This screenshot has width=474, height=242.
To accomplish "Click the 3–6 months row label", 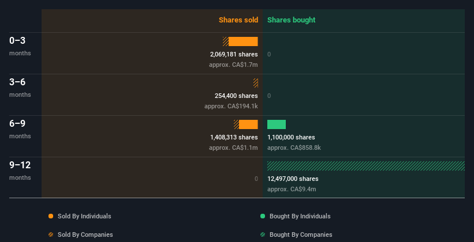I will 20,88.
